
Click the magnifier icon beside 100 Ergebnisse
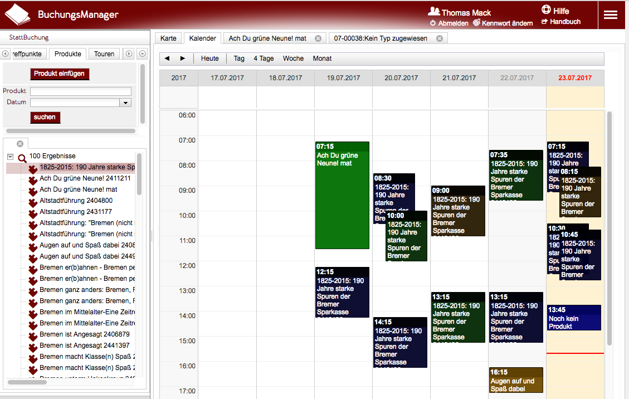(22, 157)
